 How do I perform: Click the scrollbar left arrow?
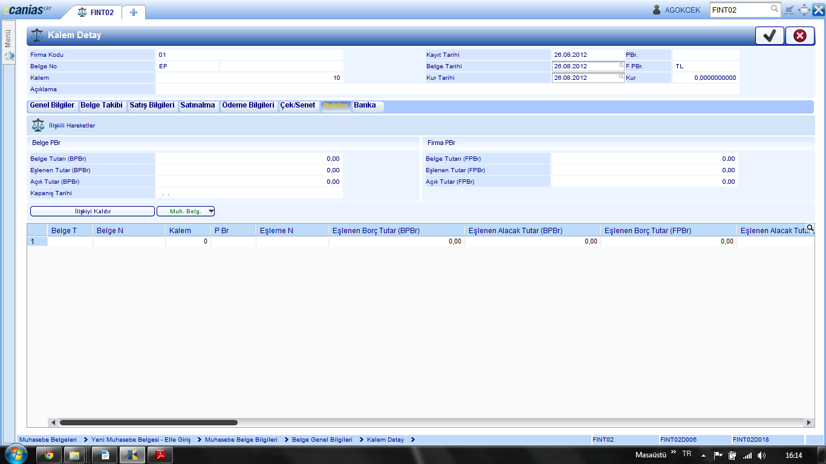point(53,423)
